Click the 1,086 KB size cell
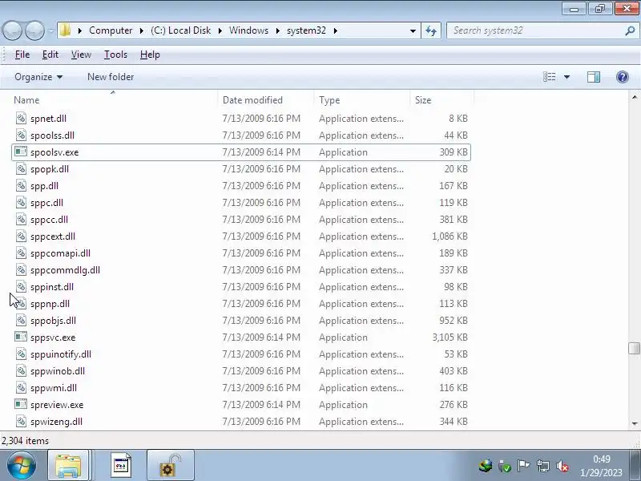The height and width of the screenshot is (481, 641). click(x=450, y=236)
